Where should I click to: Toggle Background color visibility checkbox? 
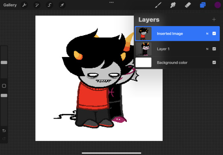pyautogui.click(x=214, y=62)
